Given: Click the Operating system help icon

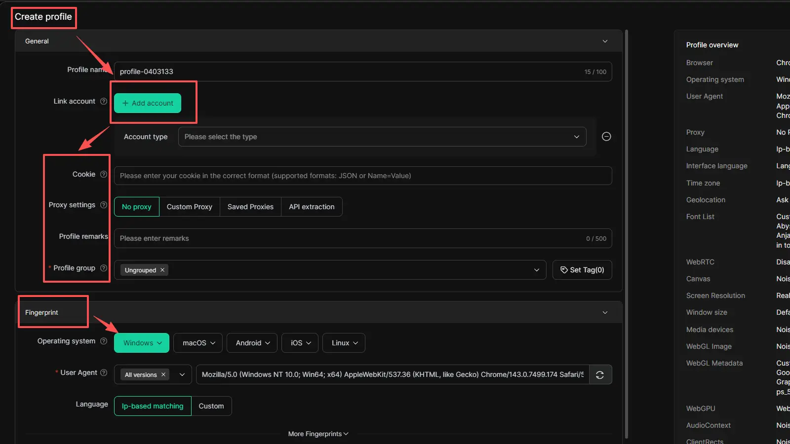Looking at the screenshot, I should coord(104,341).
